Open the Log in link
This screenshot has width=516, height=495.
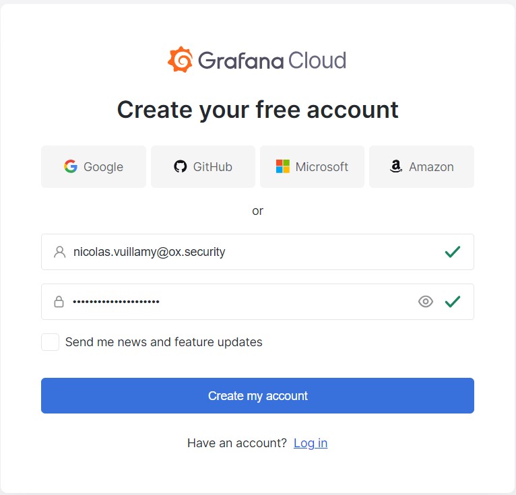pos(311,443)
